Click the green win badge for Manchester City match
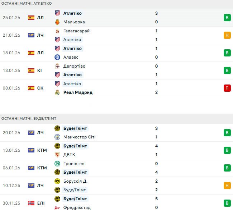The image size is (233, 210). click(x=227, y=133)
